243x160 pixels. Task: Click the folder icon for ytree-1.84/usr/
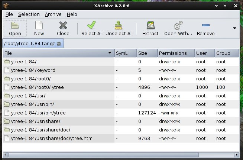[7, 96]
